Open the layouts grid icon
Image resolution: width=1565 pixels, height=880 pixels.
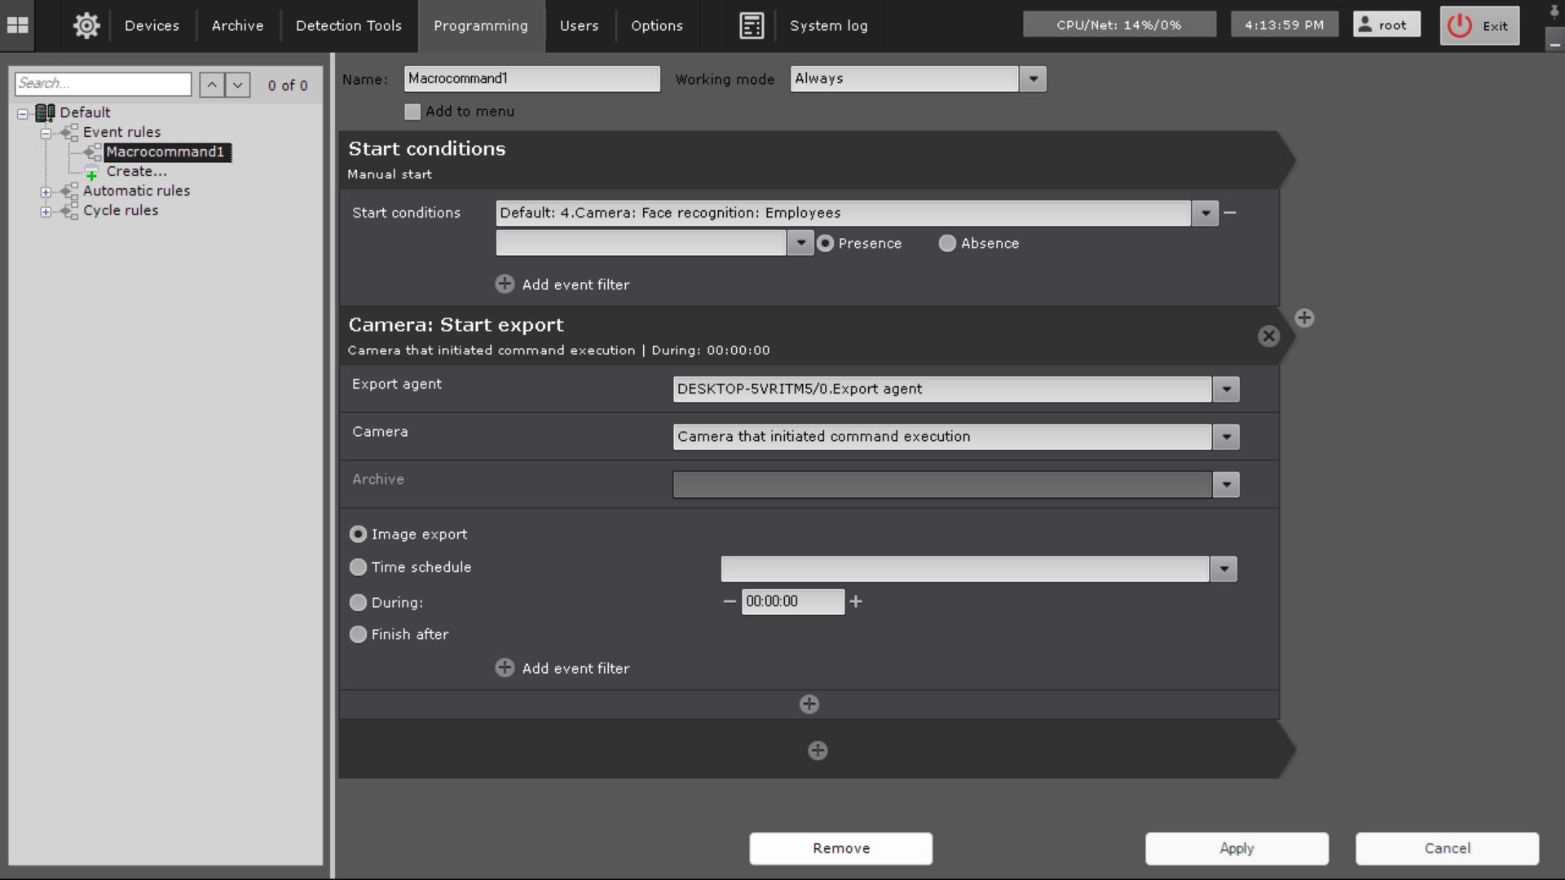[x=17, y=25]
